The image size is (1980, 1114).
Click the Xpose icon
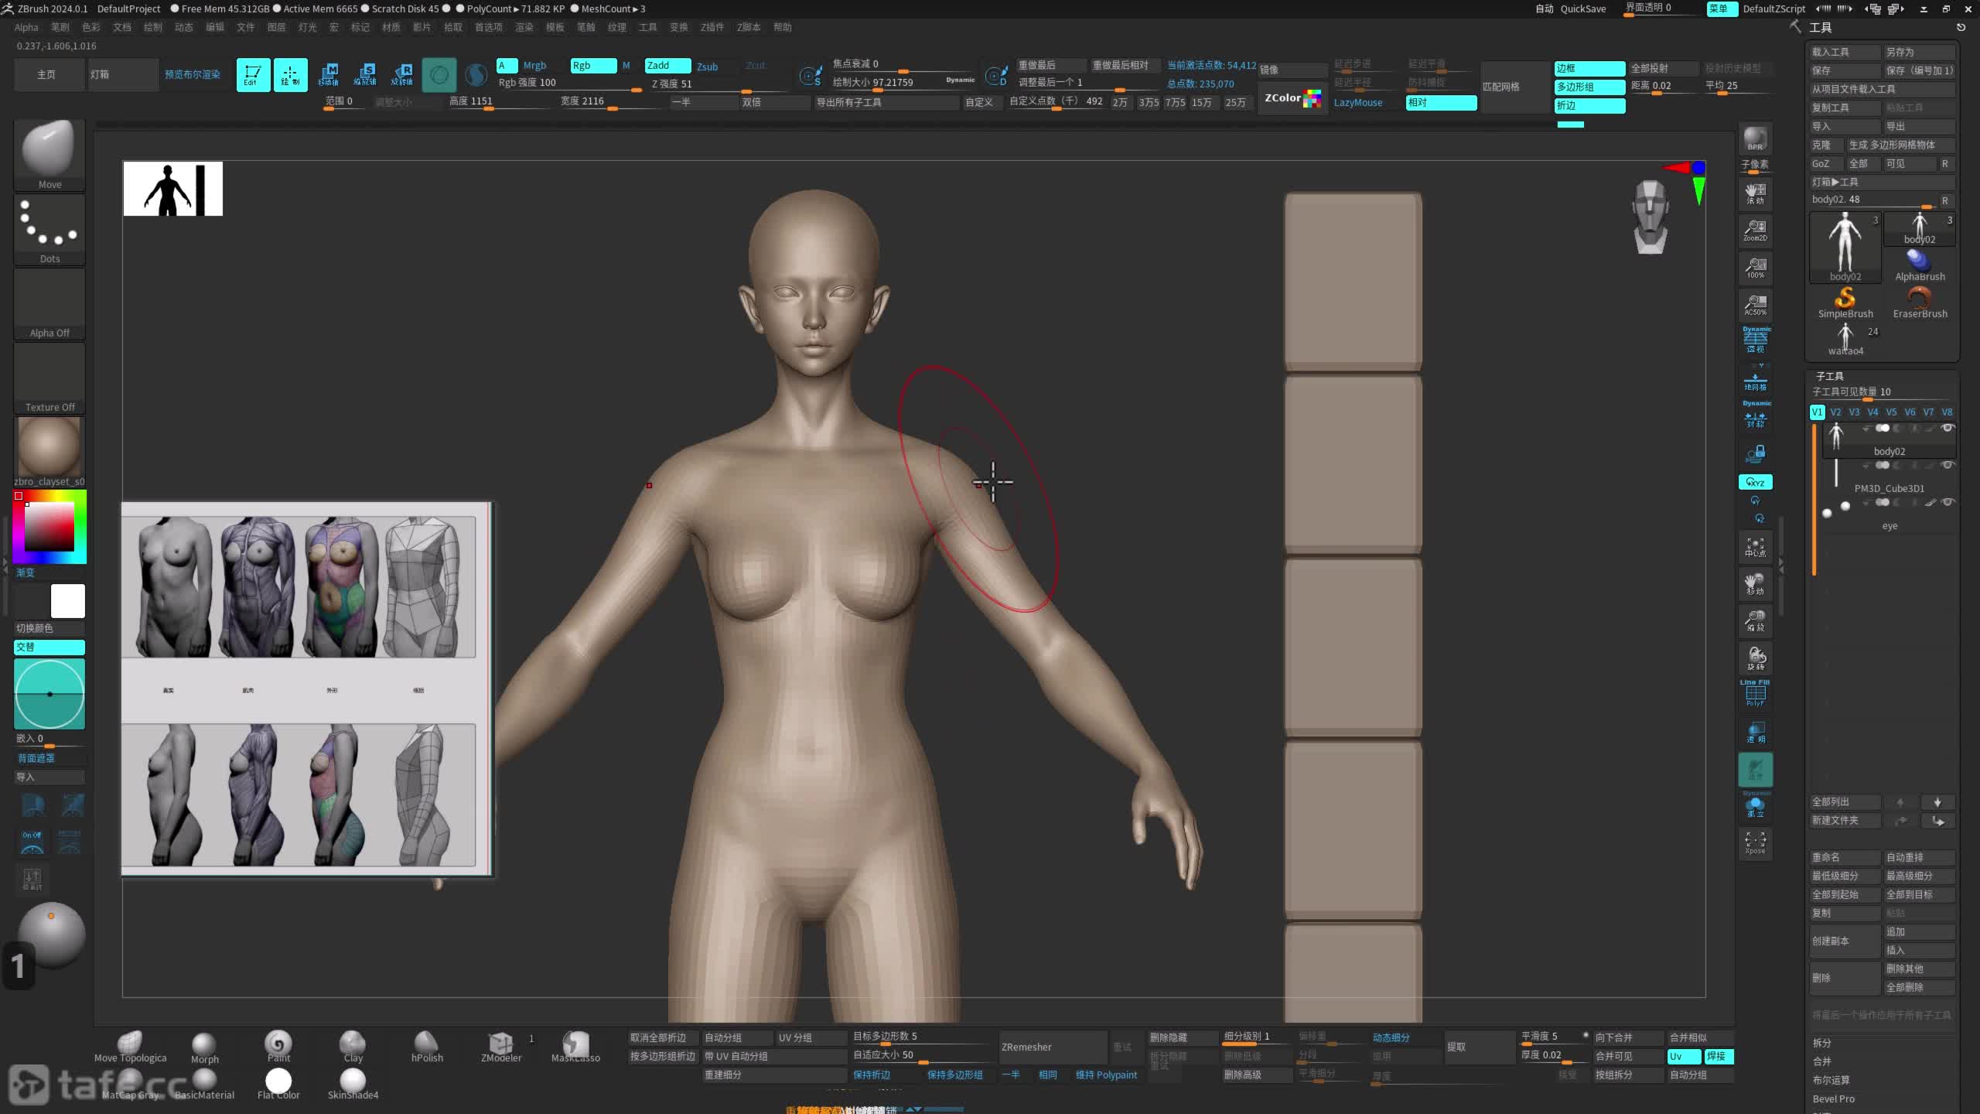tap(1755, 842)
